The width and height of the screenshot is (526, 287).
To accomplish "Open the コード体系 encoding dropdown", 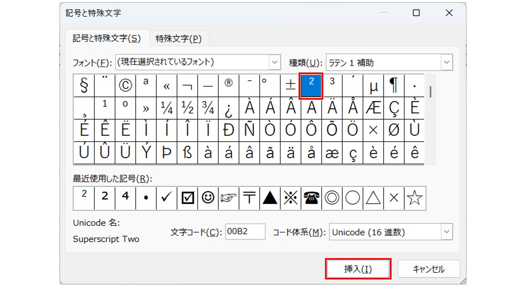I will (x=447, y=232).
